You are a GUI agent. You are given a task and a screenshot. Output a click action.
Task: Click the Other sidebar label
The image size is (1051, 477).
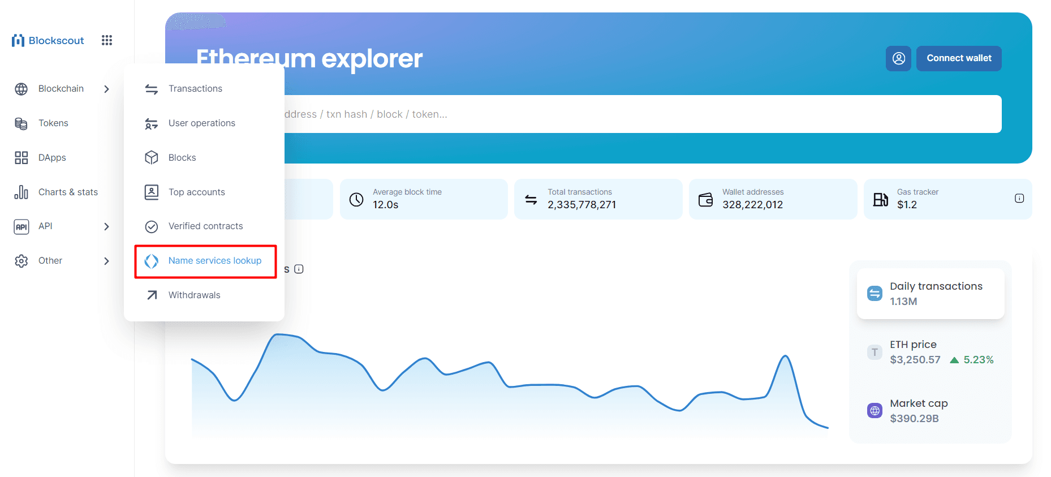pos(50,261)
